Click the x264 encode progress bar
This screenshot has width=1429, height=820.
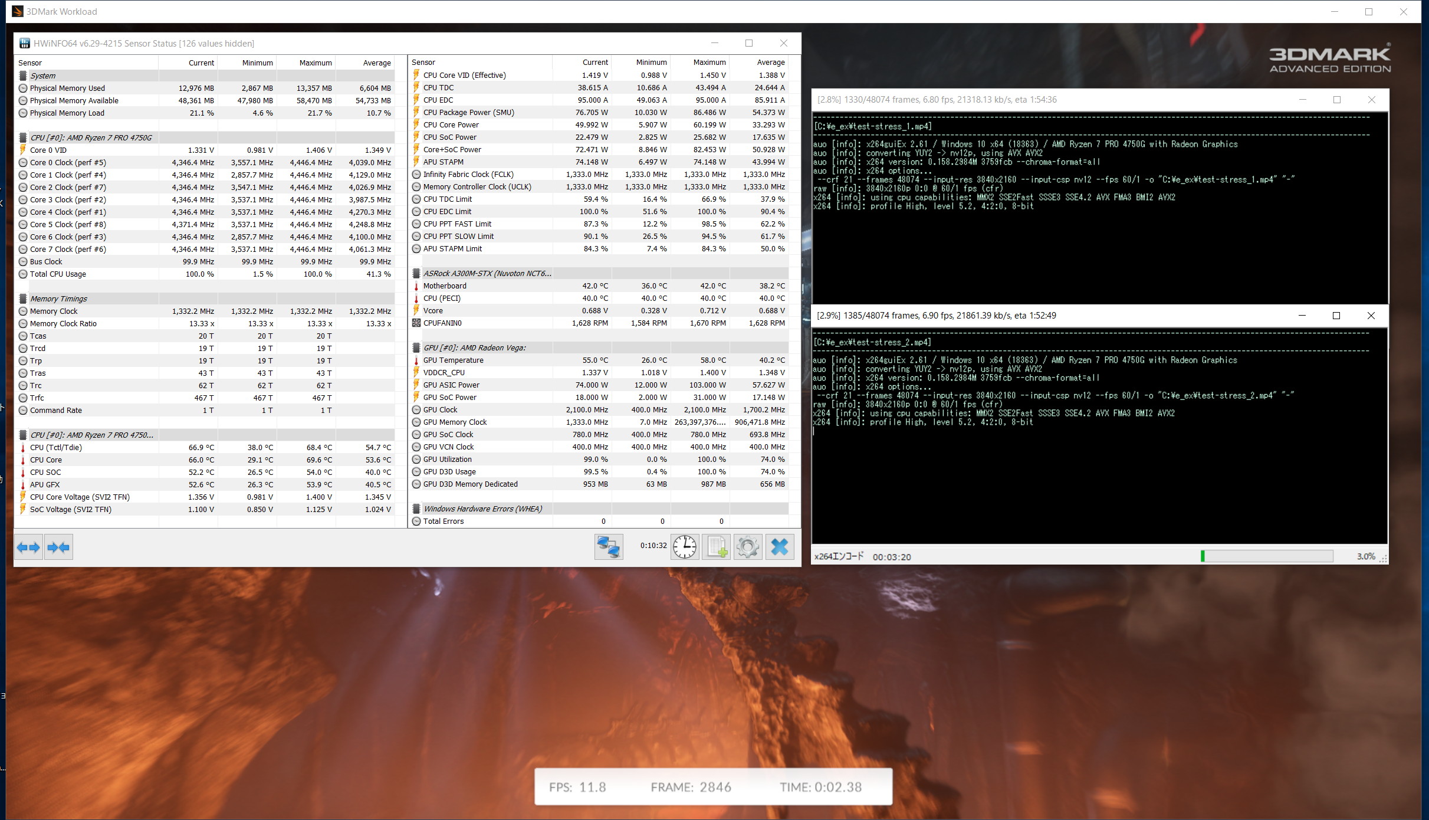pos(1267,556)
